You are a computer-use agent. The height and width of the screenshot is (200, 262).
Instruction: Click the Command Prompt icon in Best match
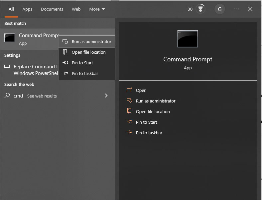coord(9,38)
